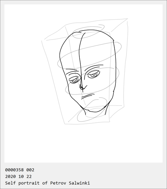The image size is (167, 189).
Task: Click the right eye of the portrait
Action: point(94,75)
